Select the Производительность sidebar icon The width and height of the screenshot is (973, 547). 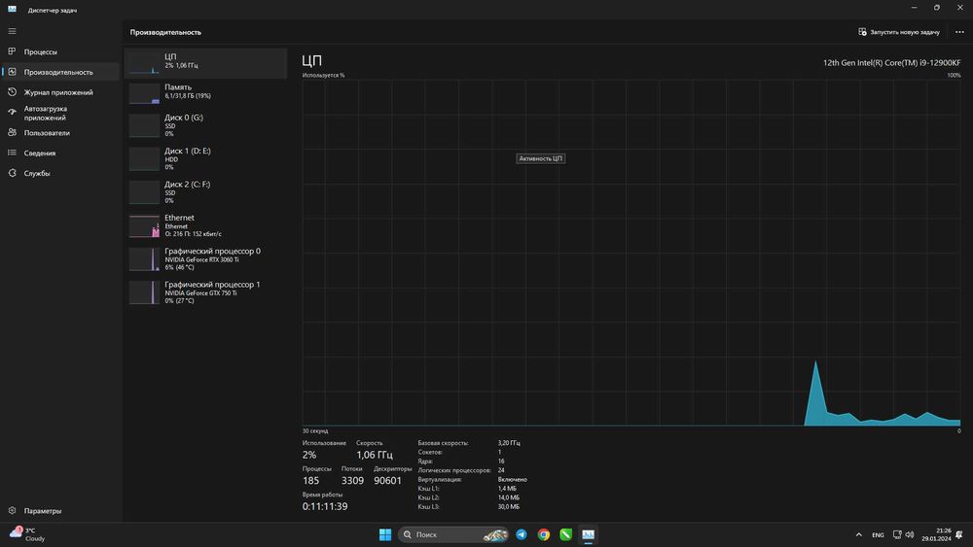[12, 72]
